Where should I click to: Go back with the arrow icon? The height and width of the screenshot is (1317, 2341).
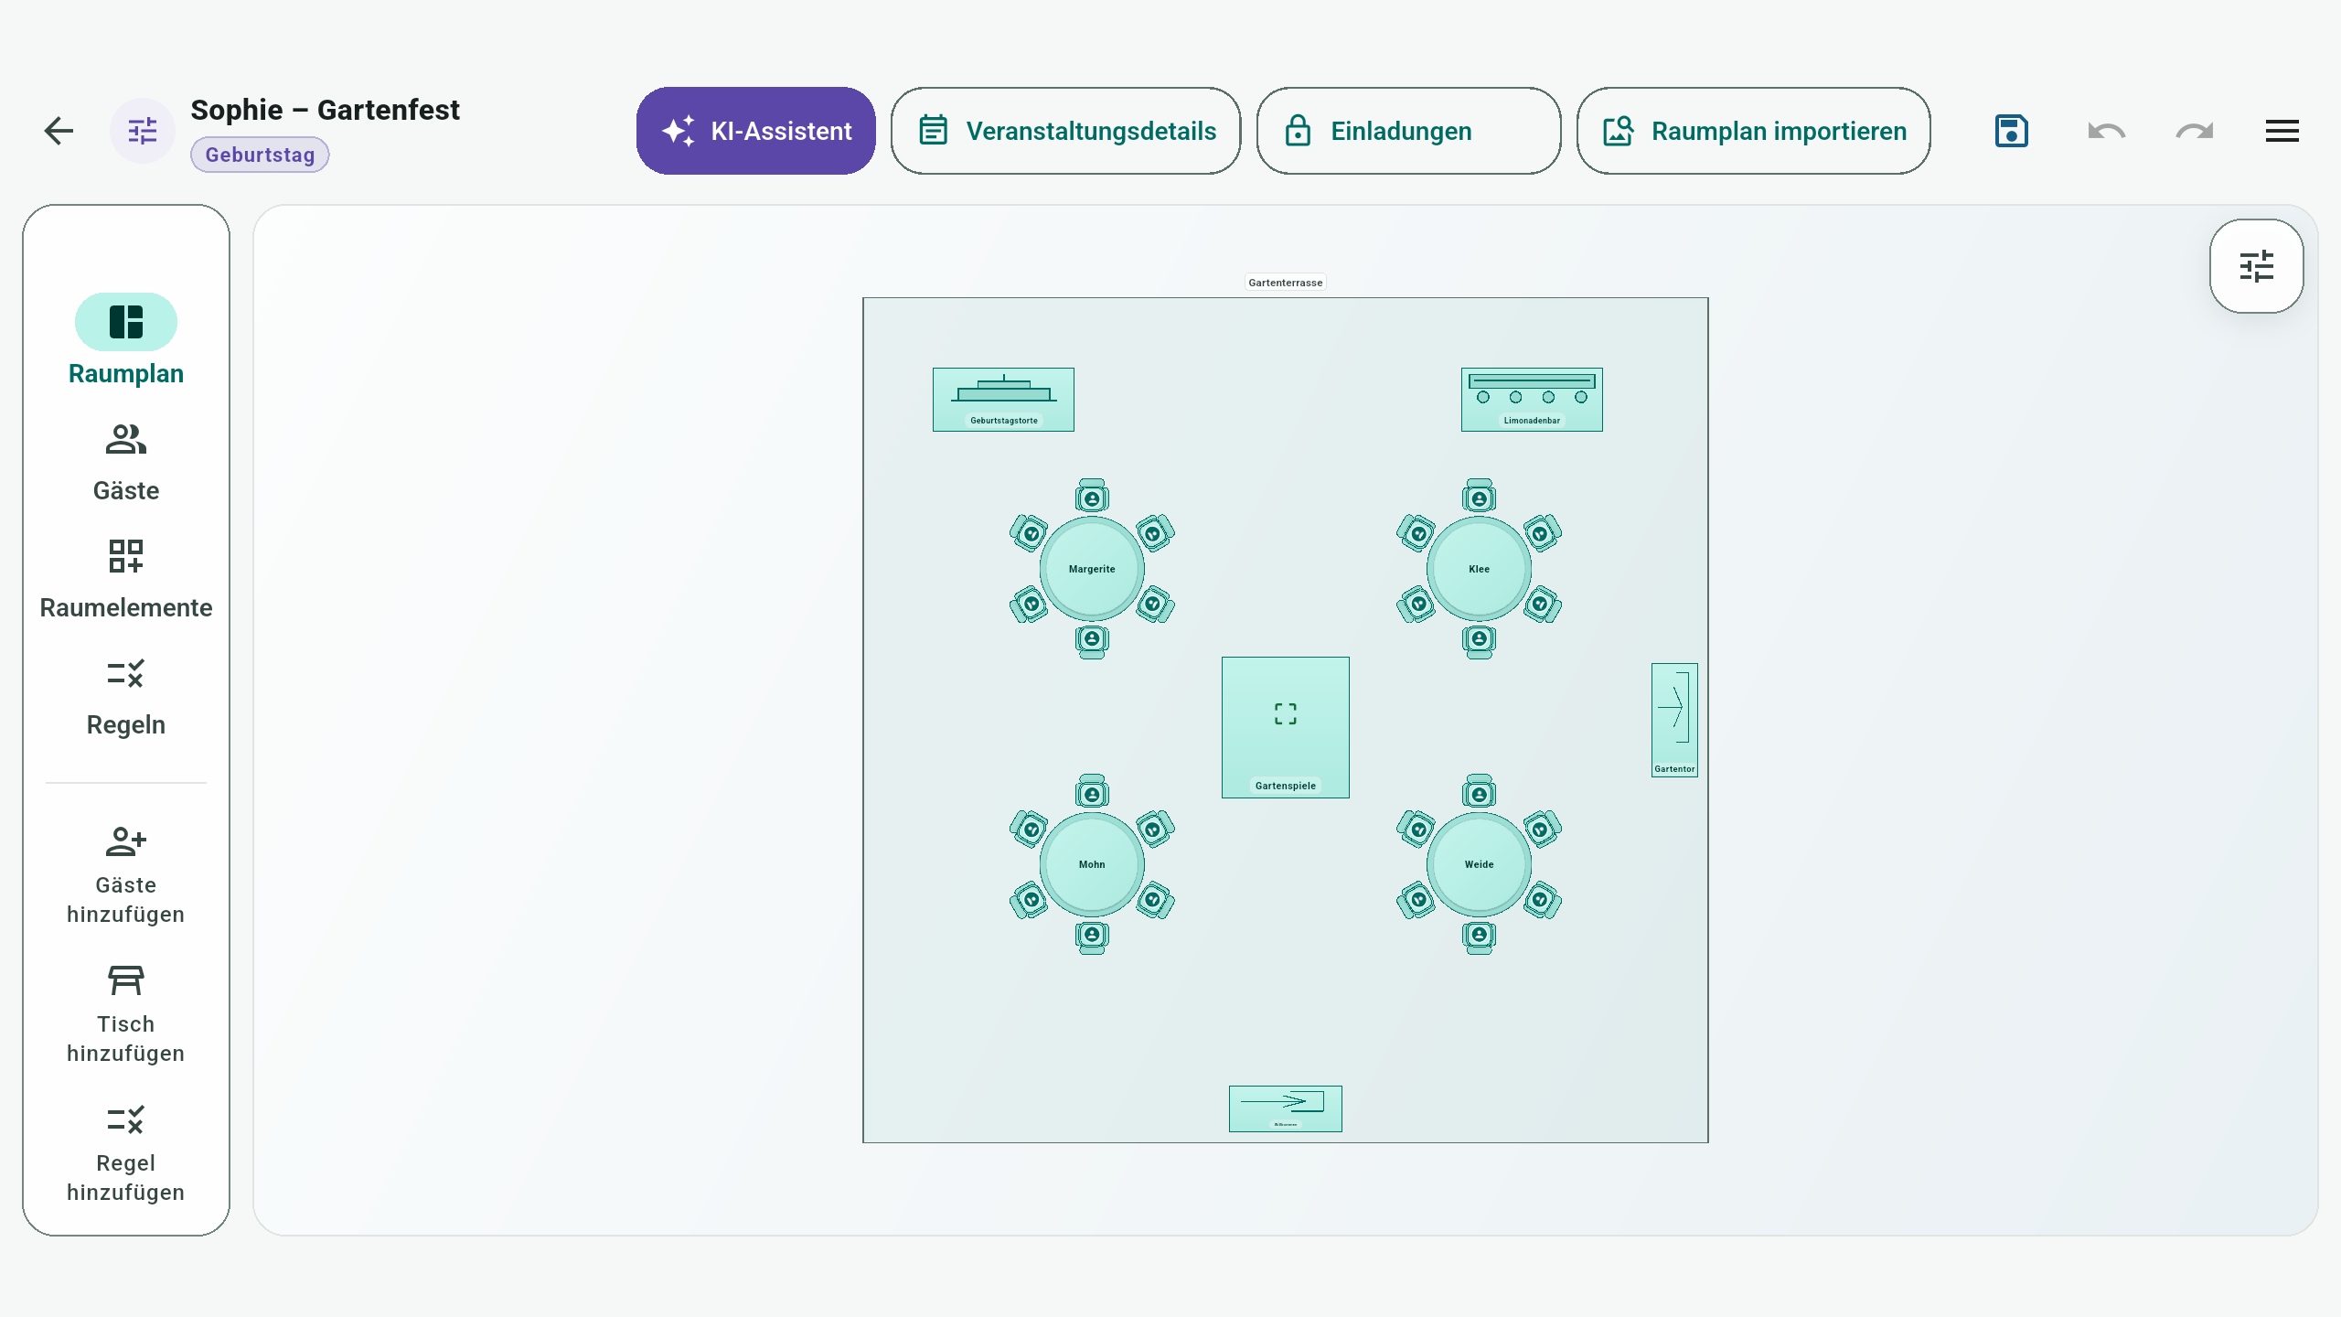coord(59,131)
